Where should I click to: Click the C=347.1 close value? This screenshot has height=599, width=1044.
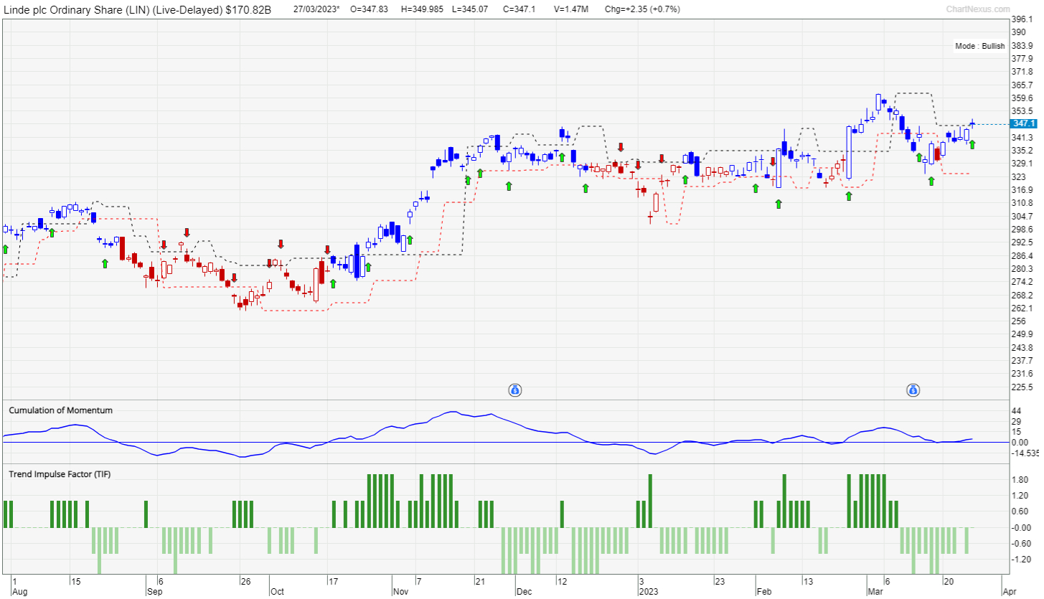pyautogui.click(x=519, y=9)
